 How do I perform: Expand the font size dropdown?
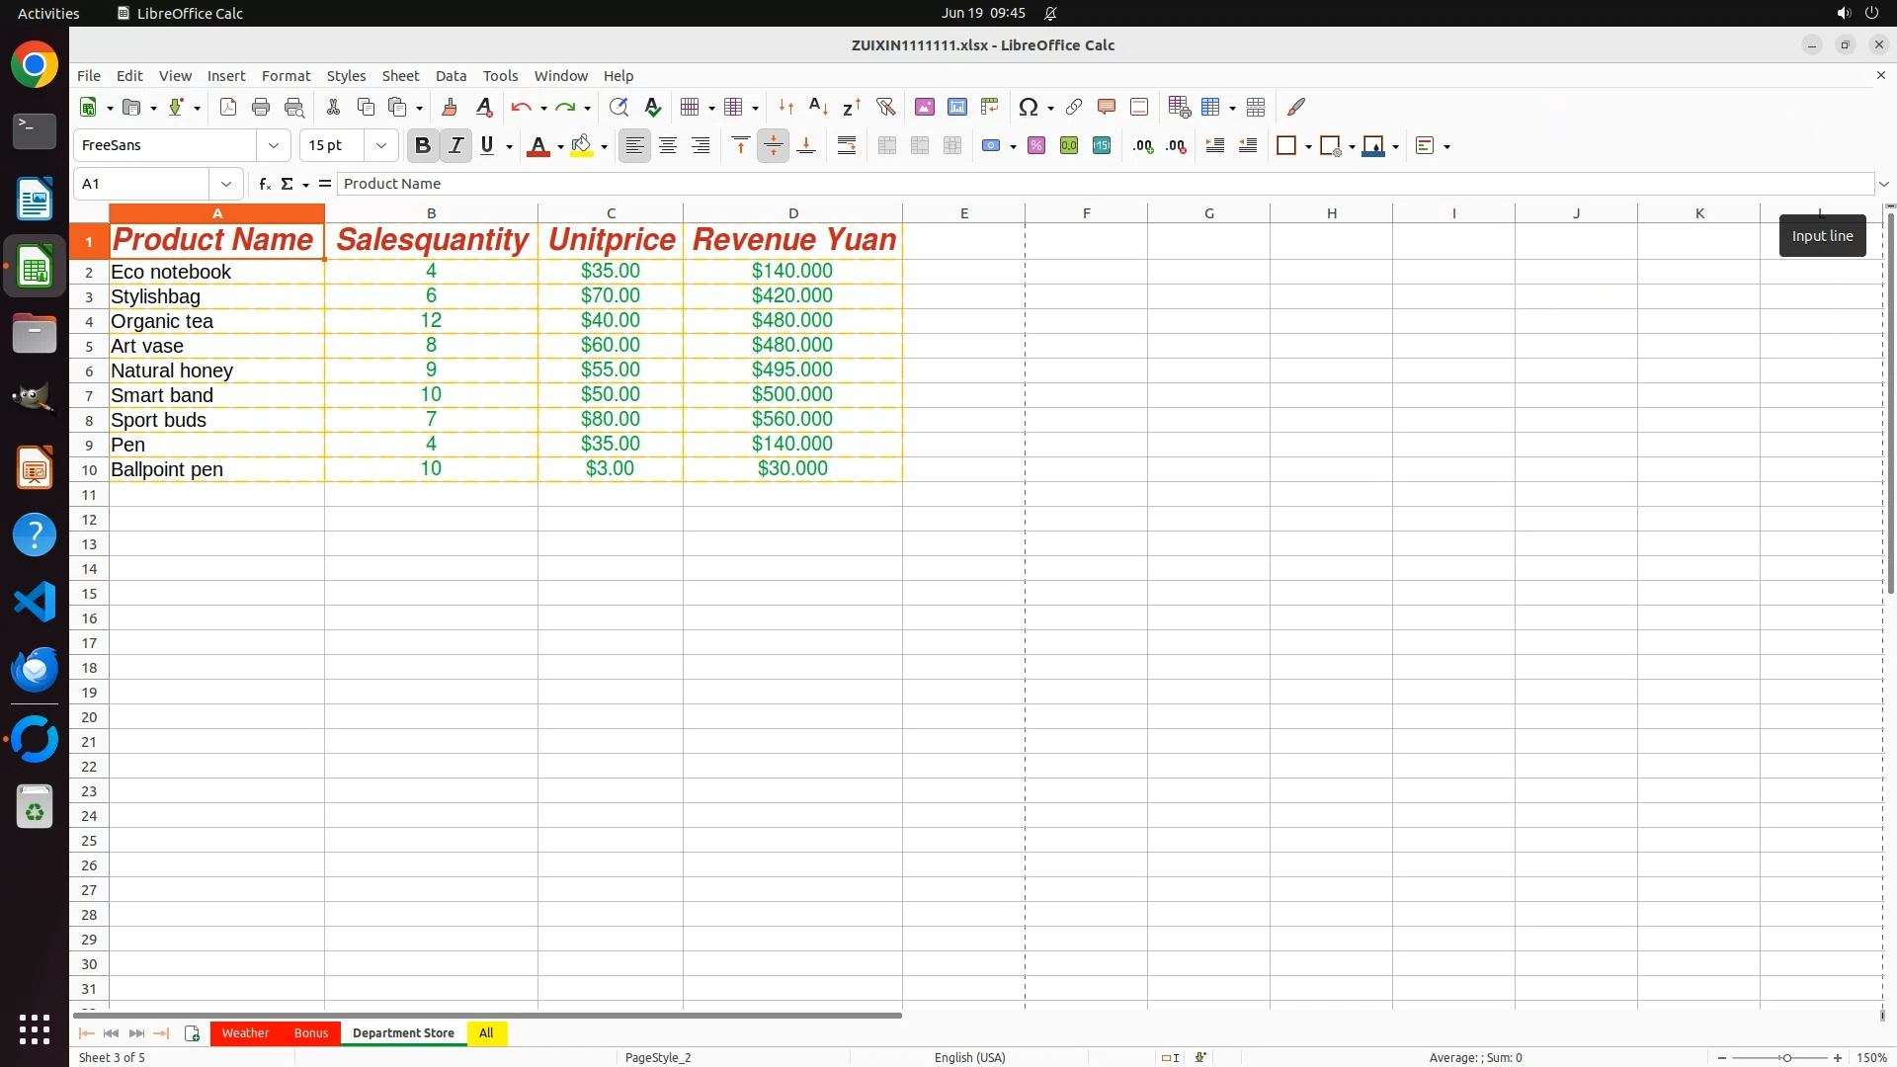click(381, 146)
